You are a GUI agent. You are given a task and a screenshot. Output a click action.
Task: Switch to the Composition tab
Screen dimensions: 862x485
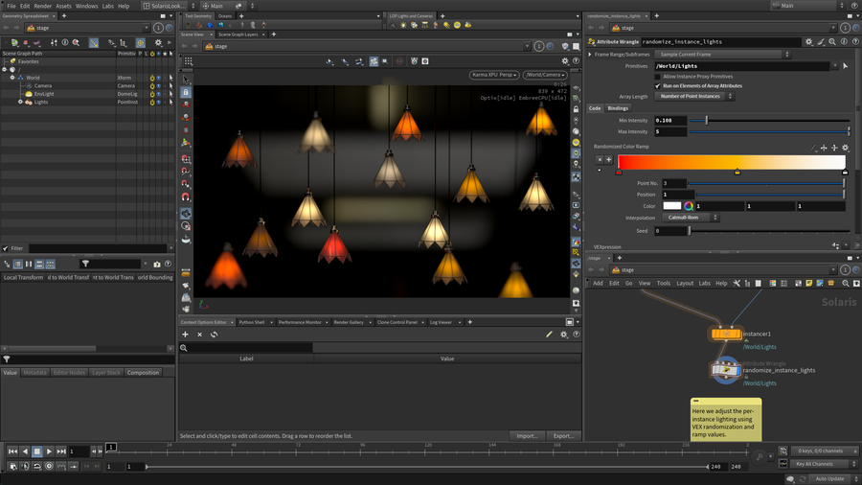tap(143, 372)
